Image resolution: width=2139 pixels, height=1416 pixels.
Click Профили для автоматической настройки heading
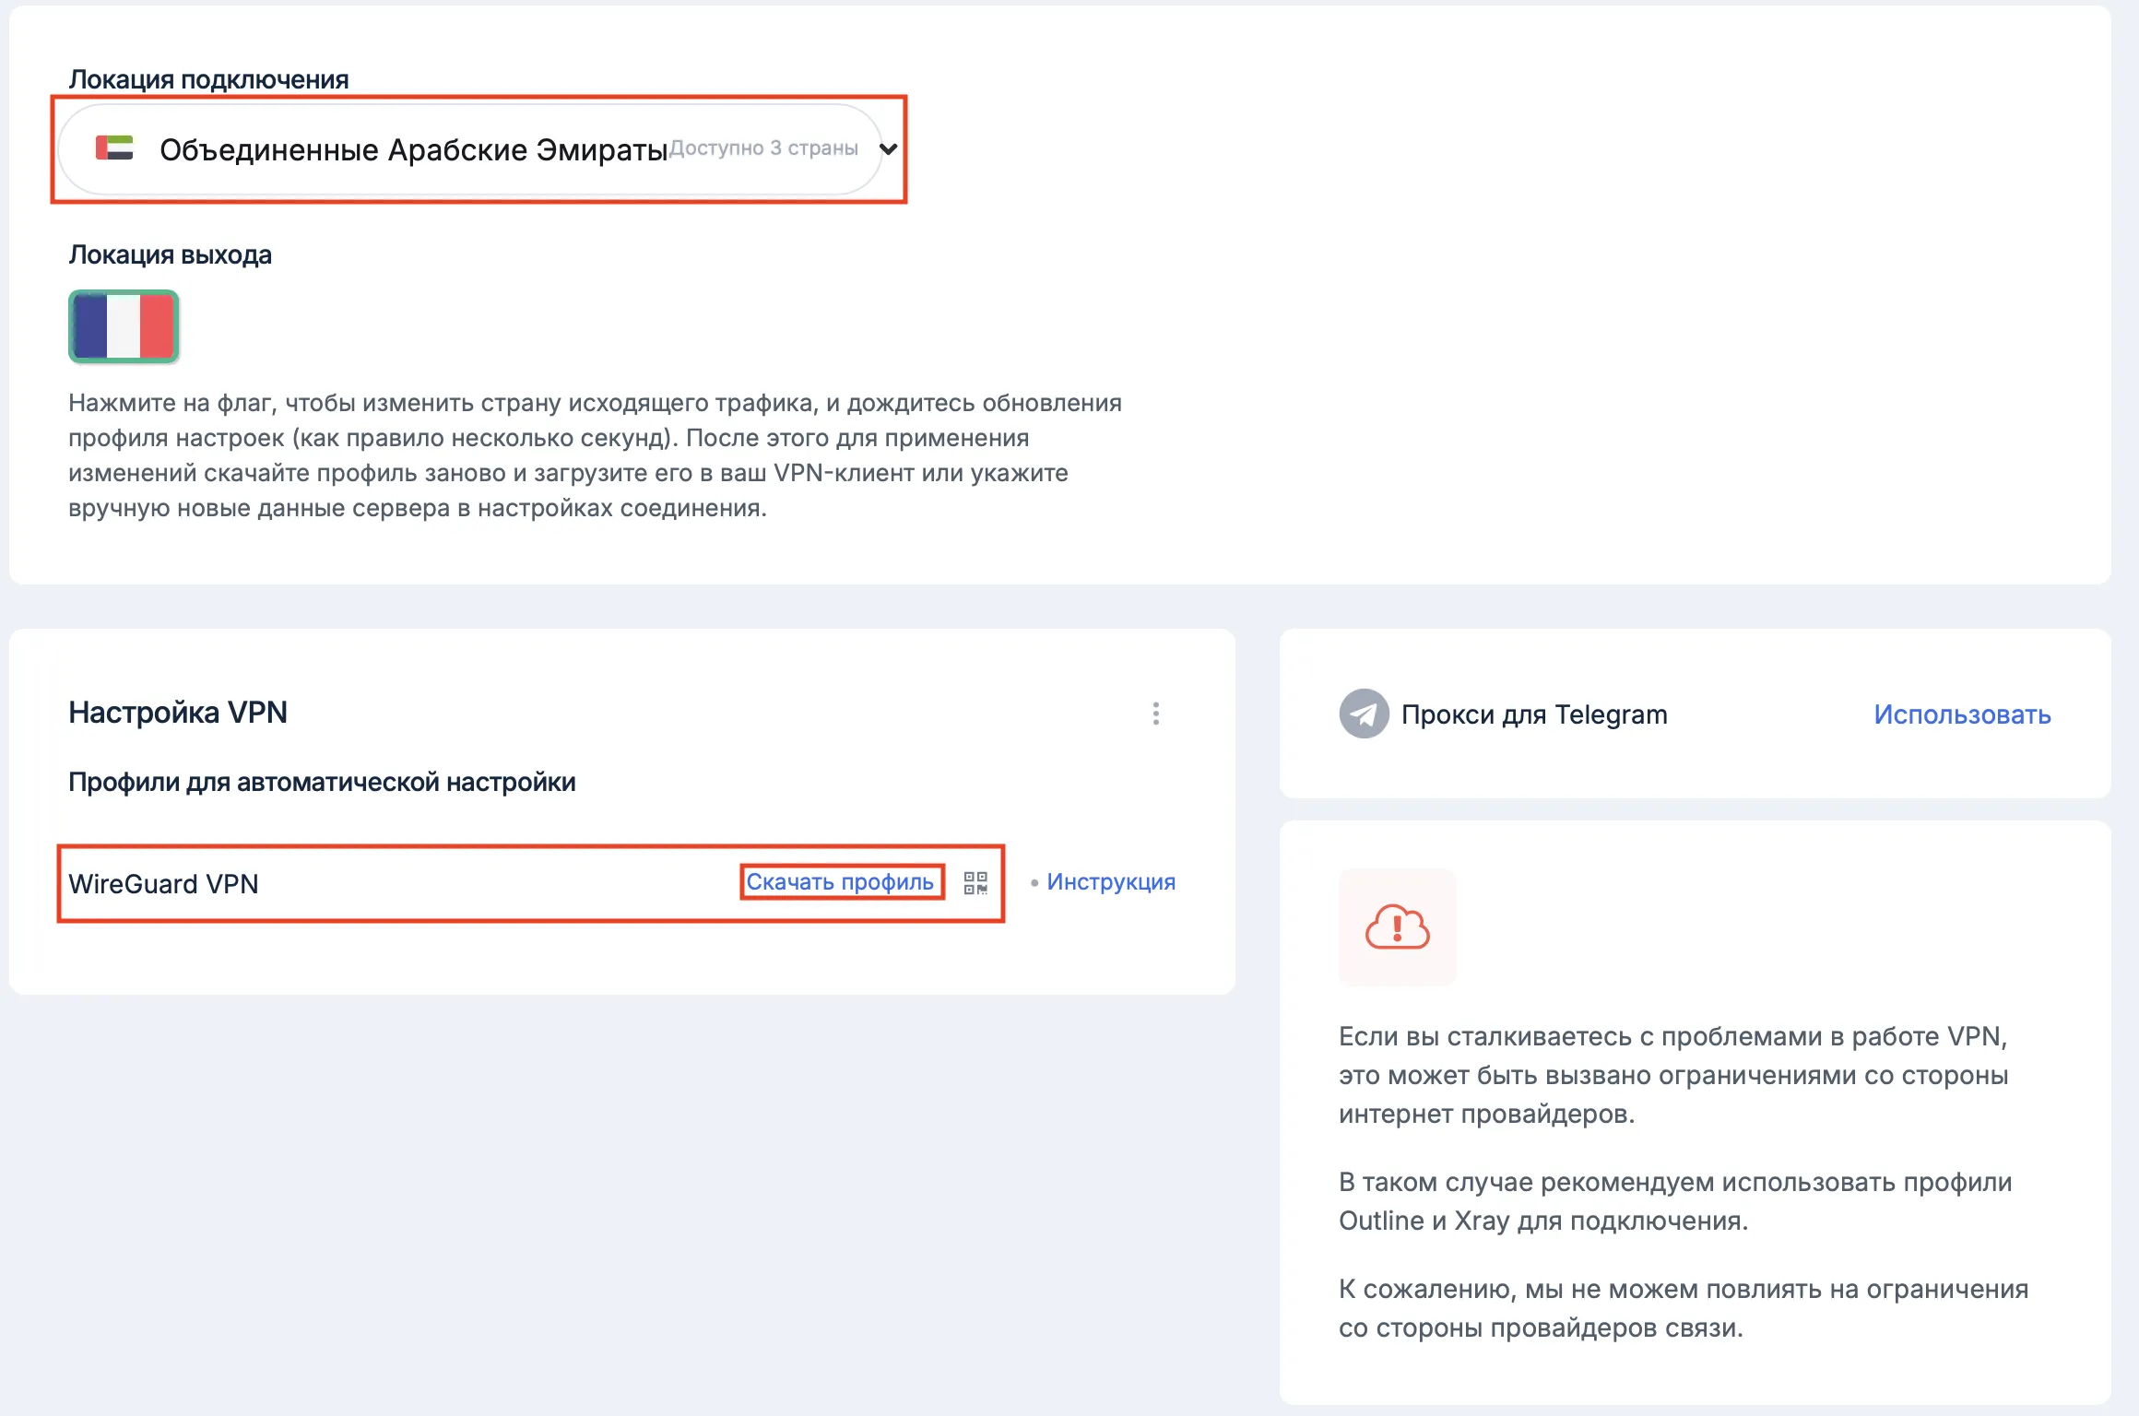coord(322,783)
